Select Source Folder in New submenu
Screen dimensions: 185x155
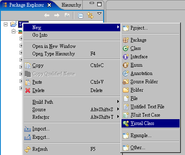pyautogui.click(x=151, y=82)
